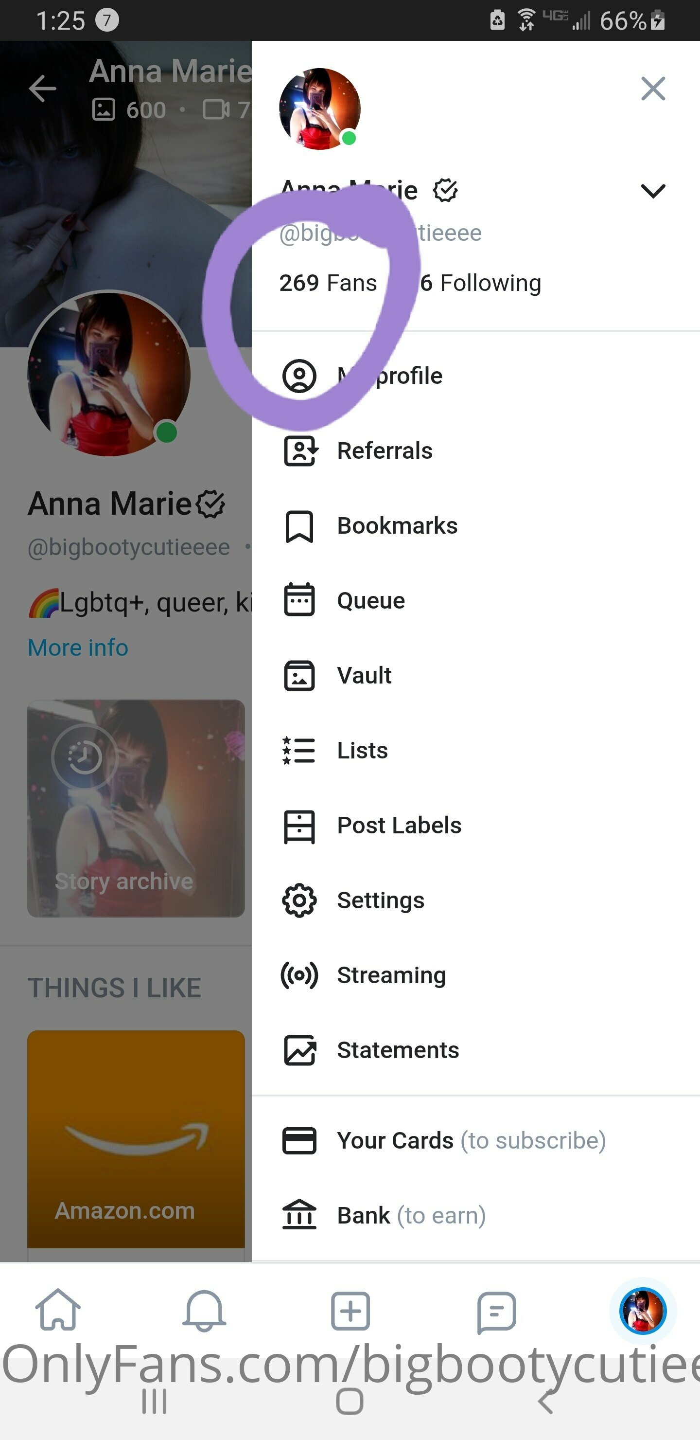Viewport: 700px width, 1440px height.
Task: Tap the Settings gear icon
Action: (299, 900)
